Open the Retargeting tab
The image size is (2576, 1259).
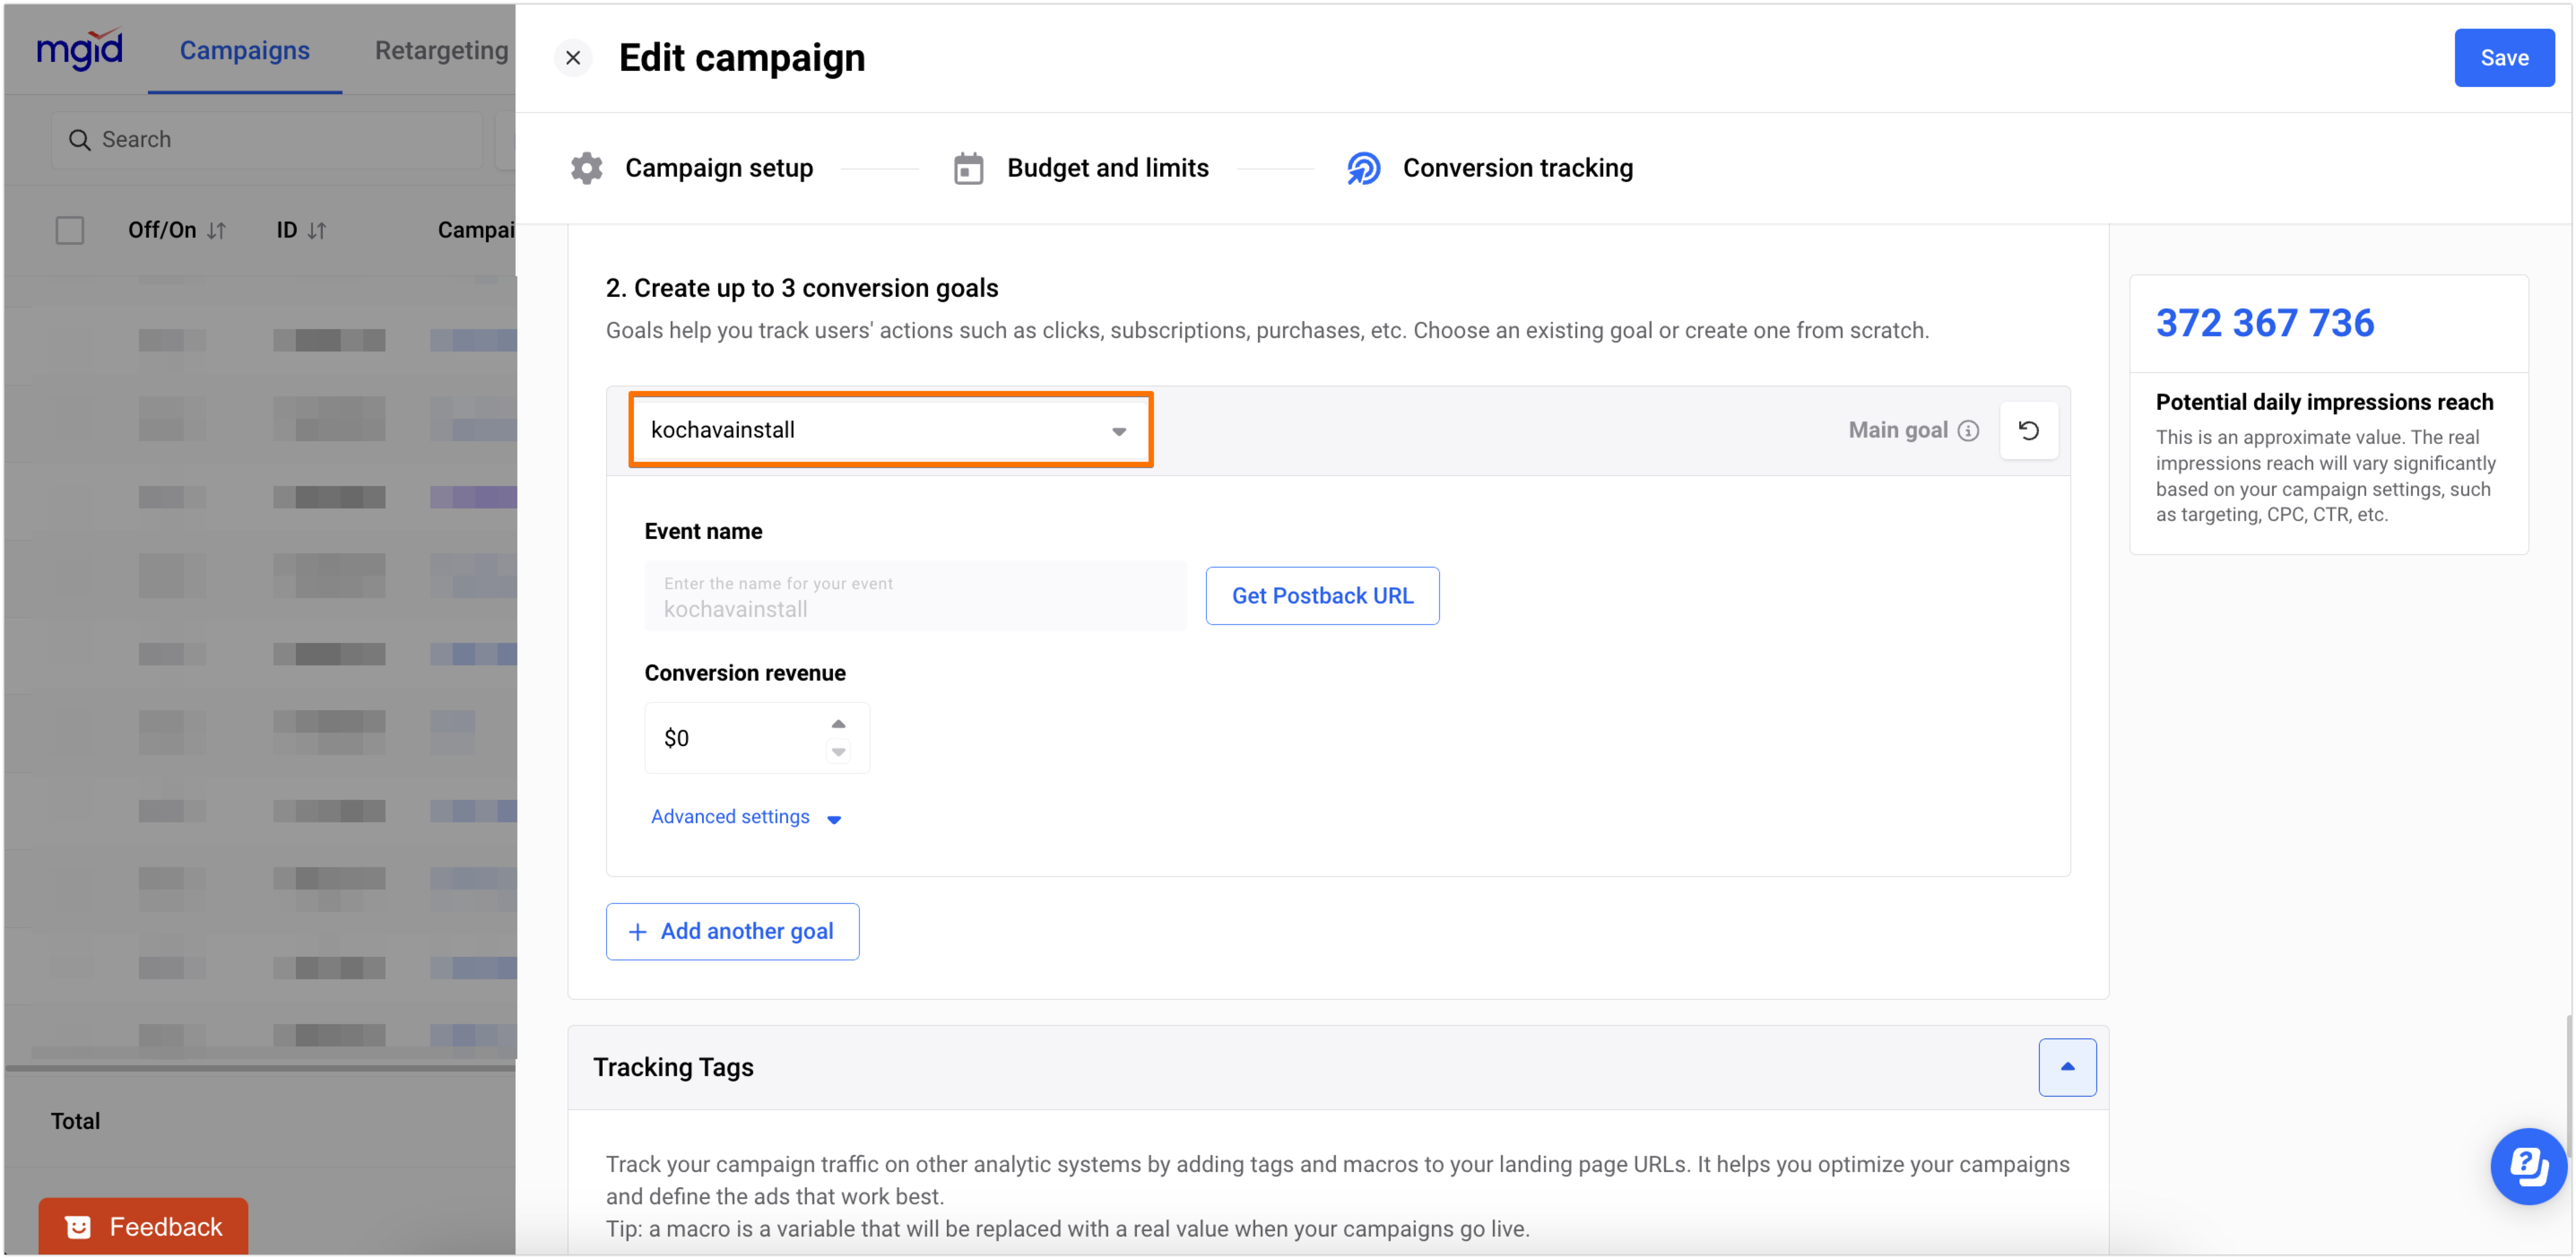point(441,50)
